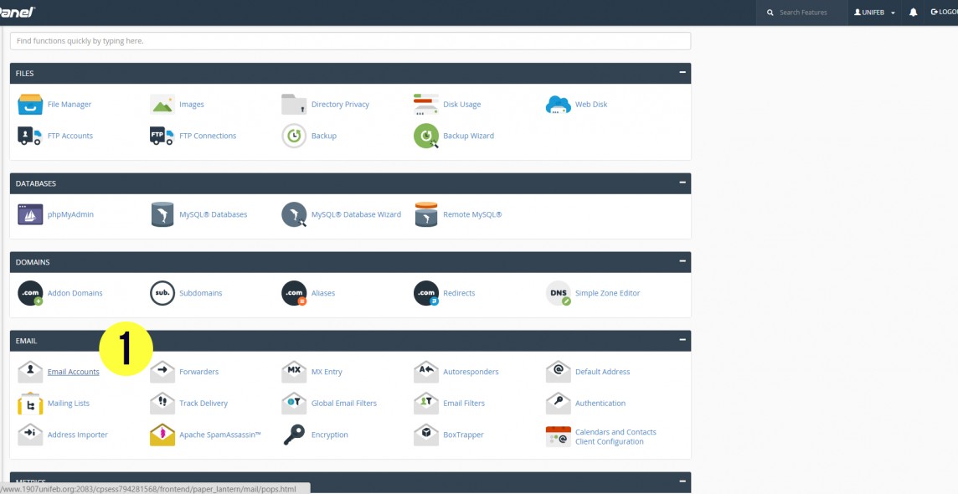Click the Forwarders link
Screen dimensions: 958x494
click(198, 372)
